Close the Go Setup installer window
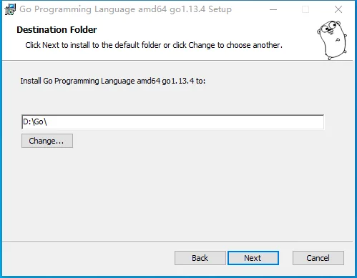357x278 pixels. click(x=338, y=9)
